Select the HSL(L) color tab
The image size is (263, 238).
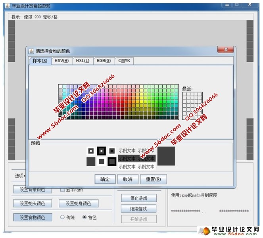point(83,61)
